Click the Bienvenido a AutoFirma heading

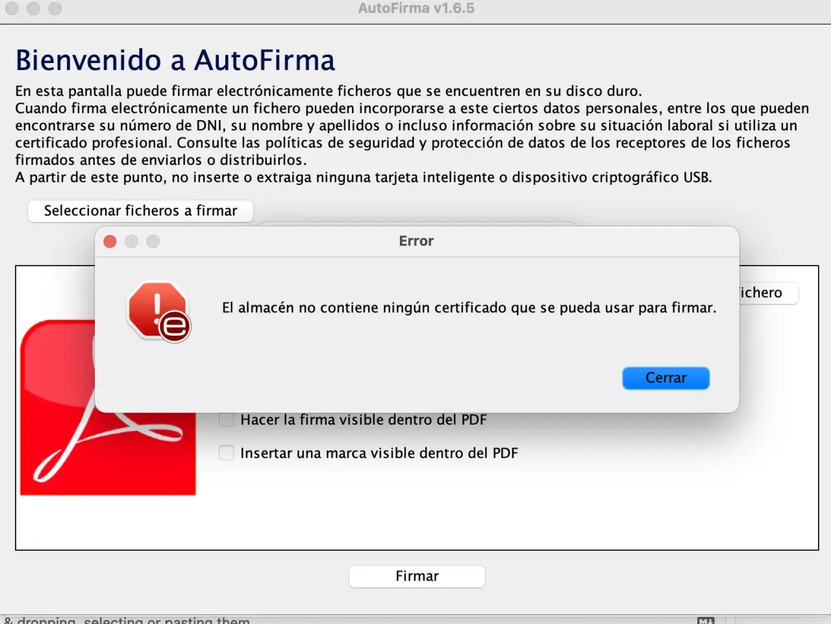(175, 60)
